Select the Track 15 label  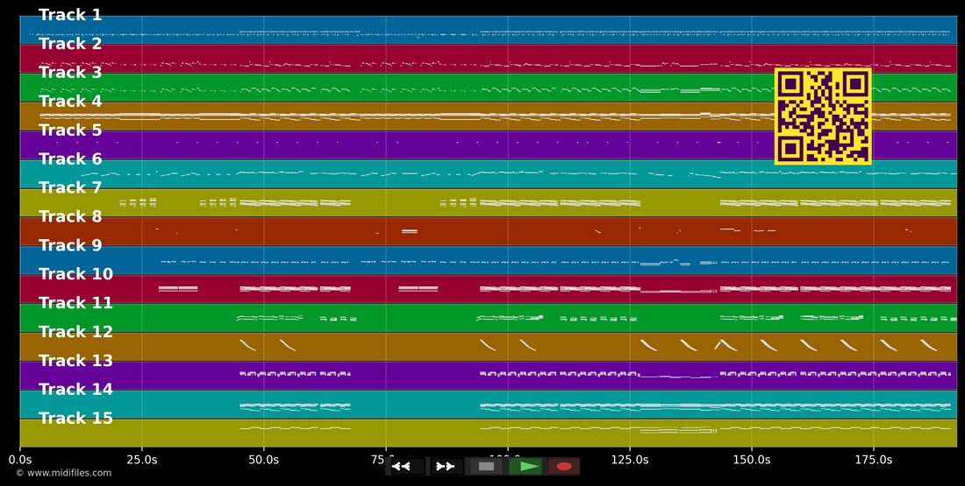click(x=75, y=418)
